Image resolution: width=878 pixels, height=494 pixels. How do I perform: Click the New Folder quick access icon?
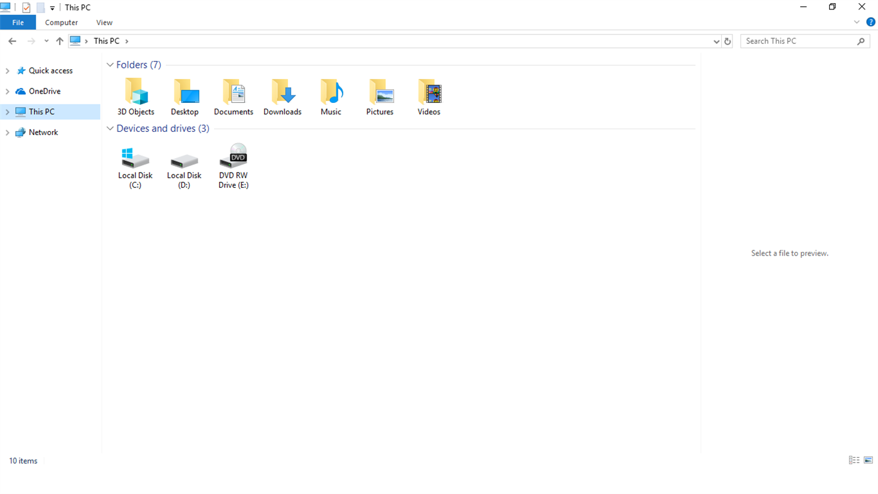pos(40,7)
